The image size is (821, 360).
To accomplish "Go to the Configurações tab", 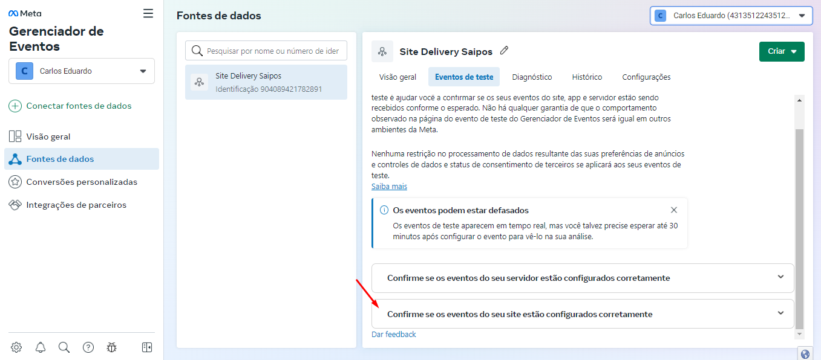I will click(x=646, y=77).
